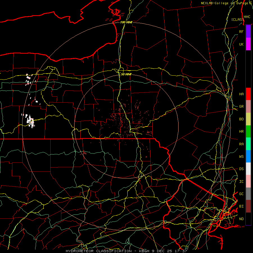This screenshot has width=253, height=253.
Task: Click the white DS legend color swatch
Action: [x=248, y=169]
